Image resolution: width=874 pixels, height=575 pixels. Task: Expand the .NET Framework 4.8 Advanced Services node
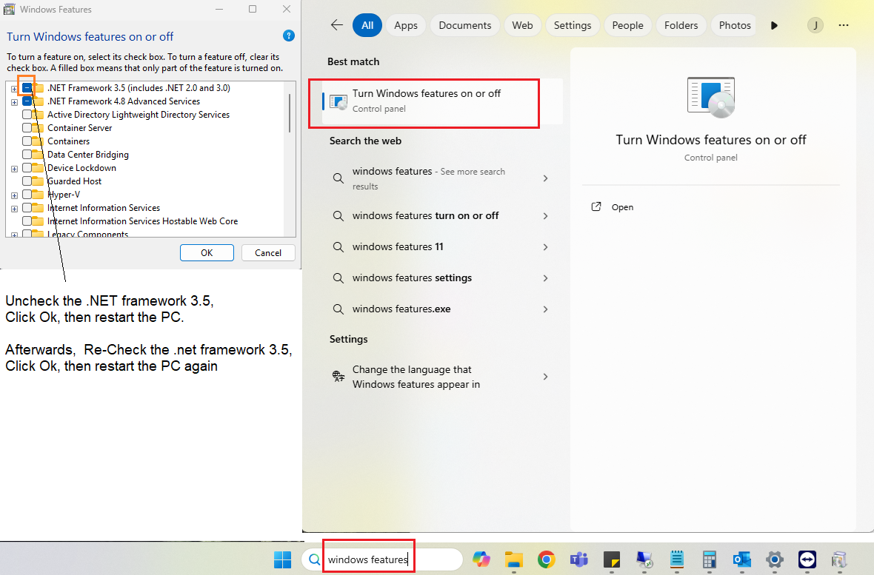14,102
